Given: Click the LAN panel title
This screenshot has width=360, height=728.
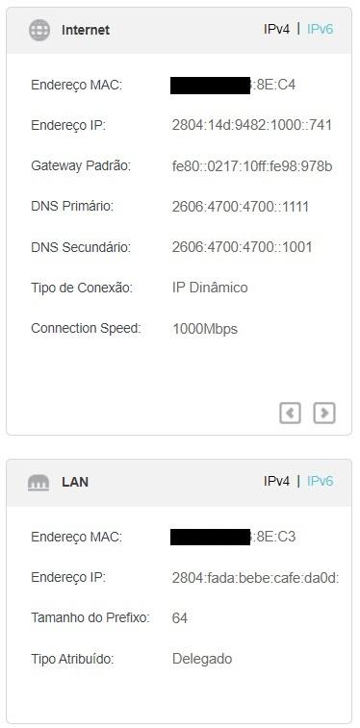Looking at the screenshot, I should (75, 482).
